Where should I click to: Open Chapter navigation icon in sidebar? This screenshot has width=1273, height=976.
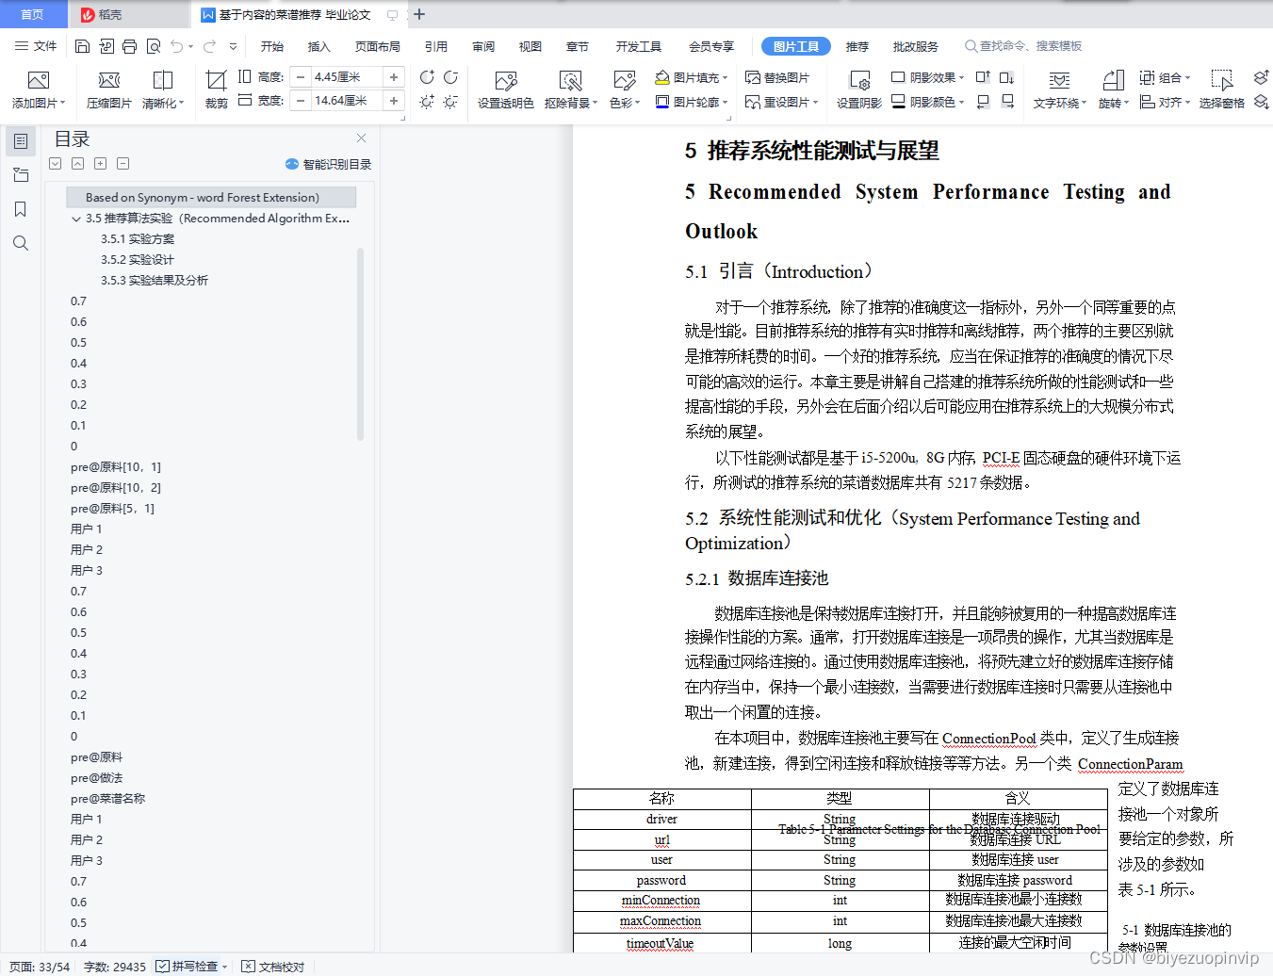(21, 175)
